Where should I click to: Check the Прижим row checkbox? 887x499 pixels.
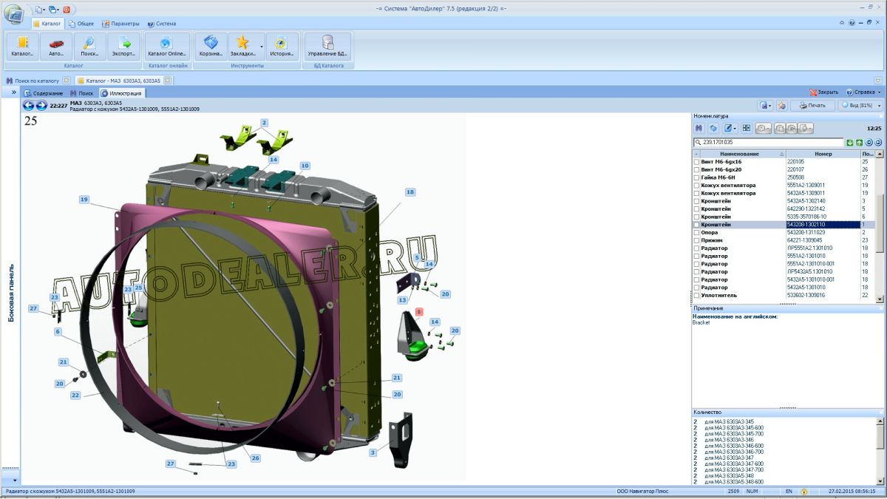pos(696,240)
